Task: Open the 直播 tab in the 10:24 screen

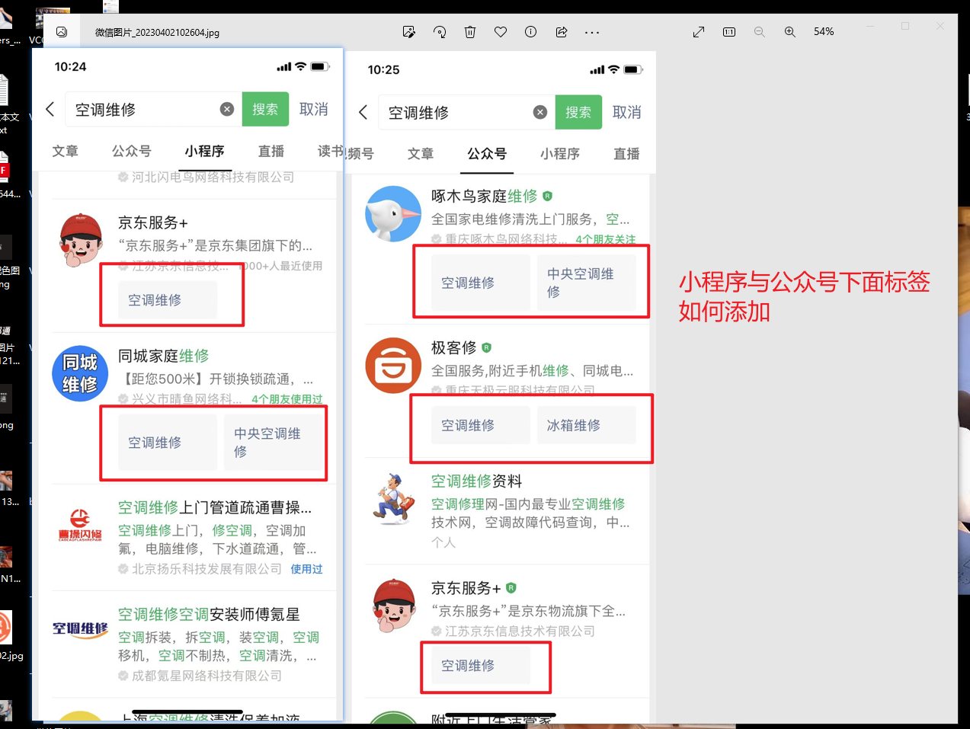Action: pyautogui.click(x=271, y=151)
